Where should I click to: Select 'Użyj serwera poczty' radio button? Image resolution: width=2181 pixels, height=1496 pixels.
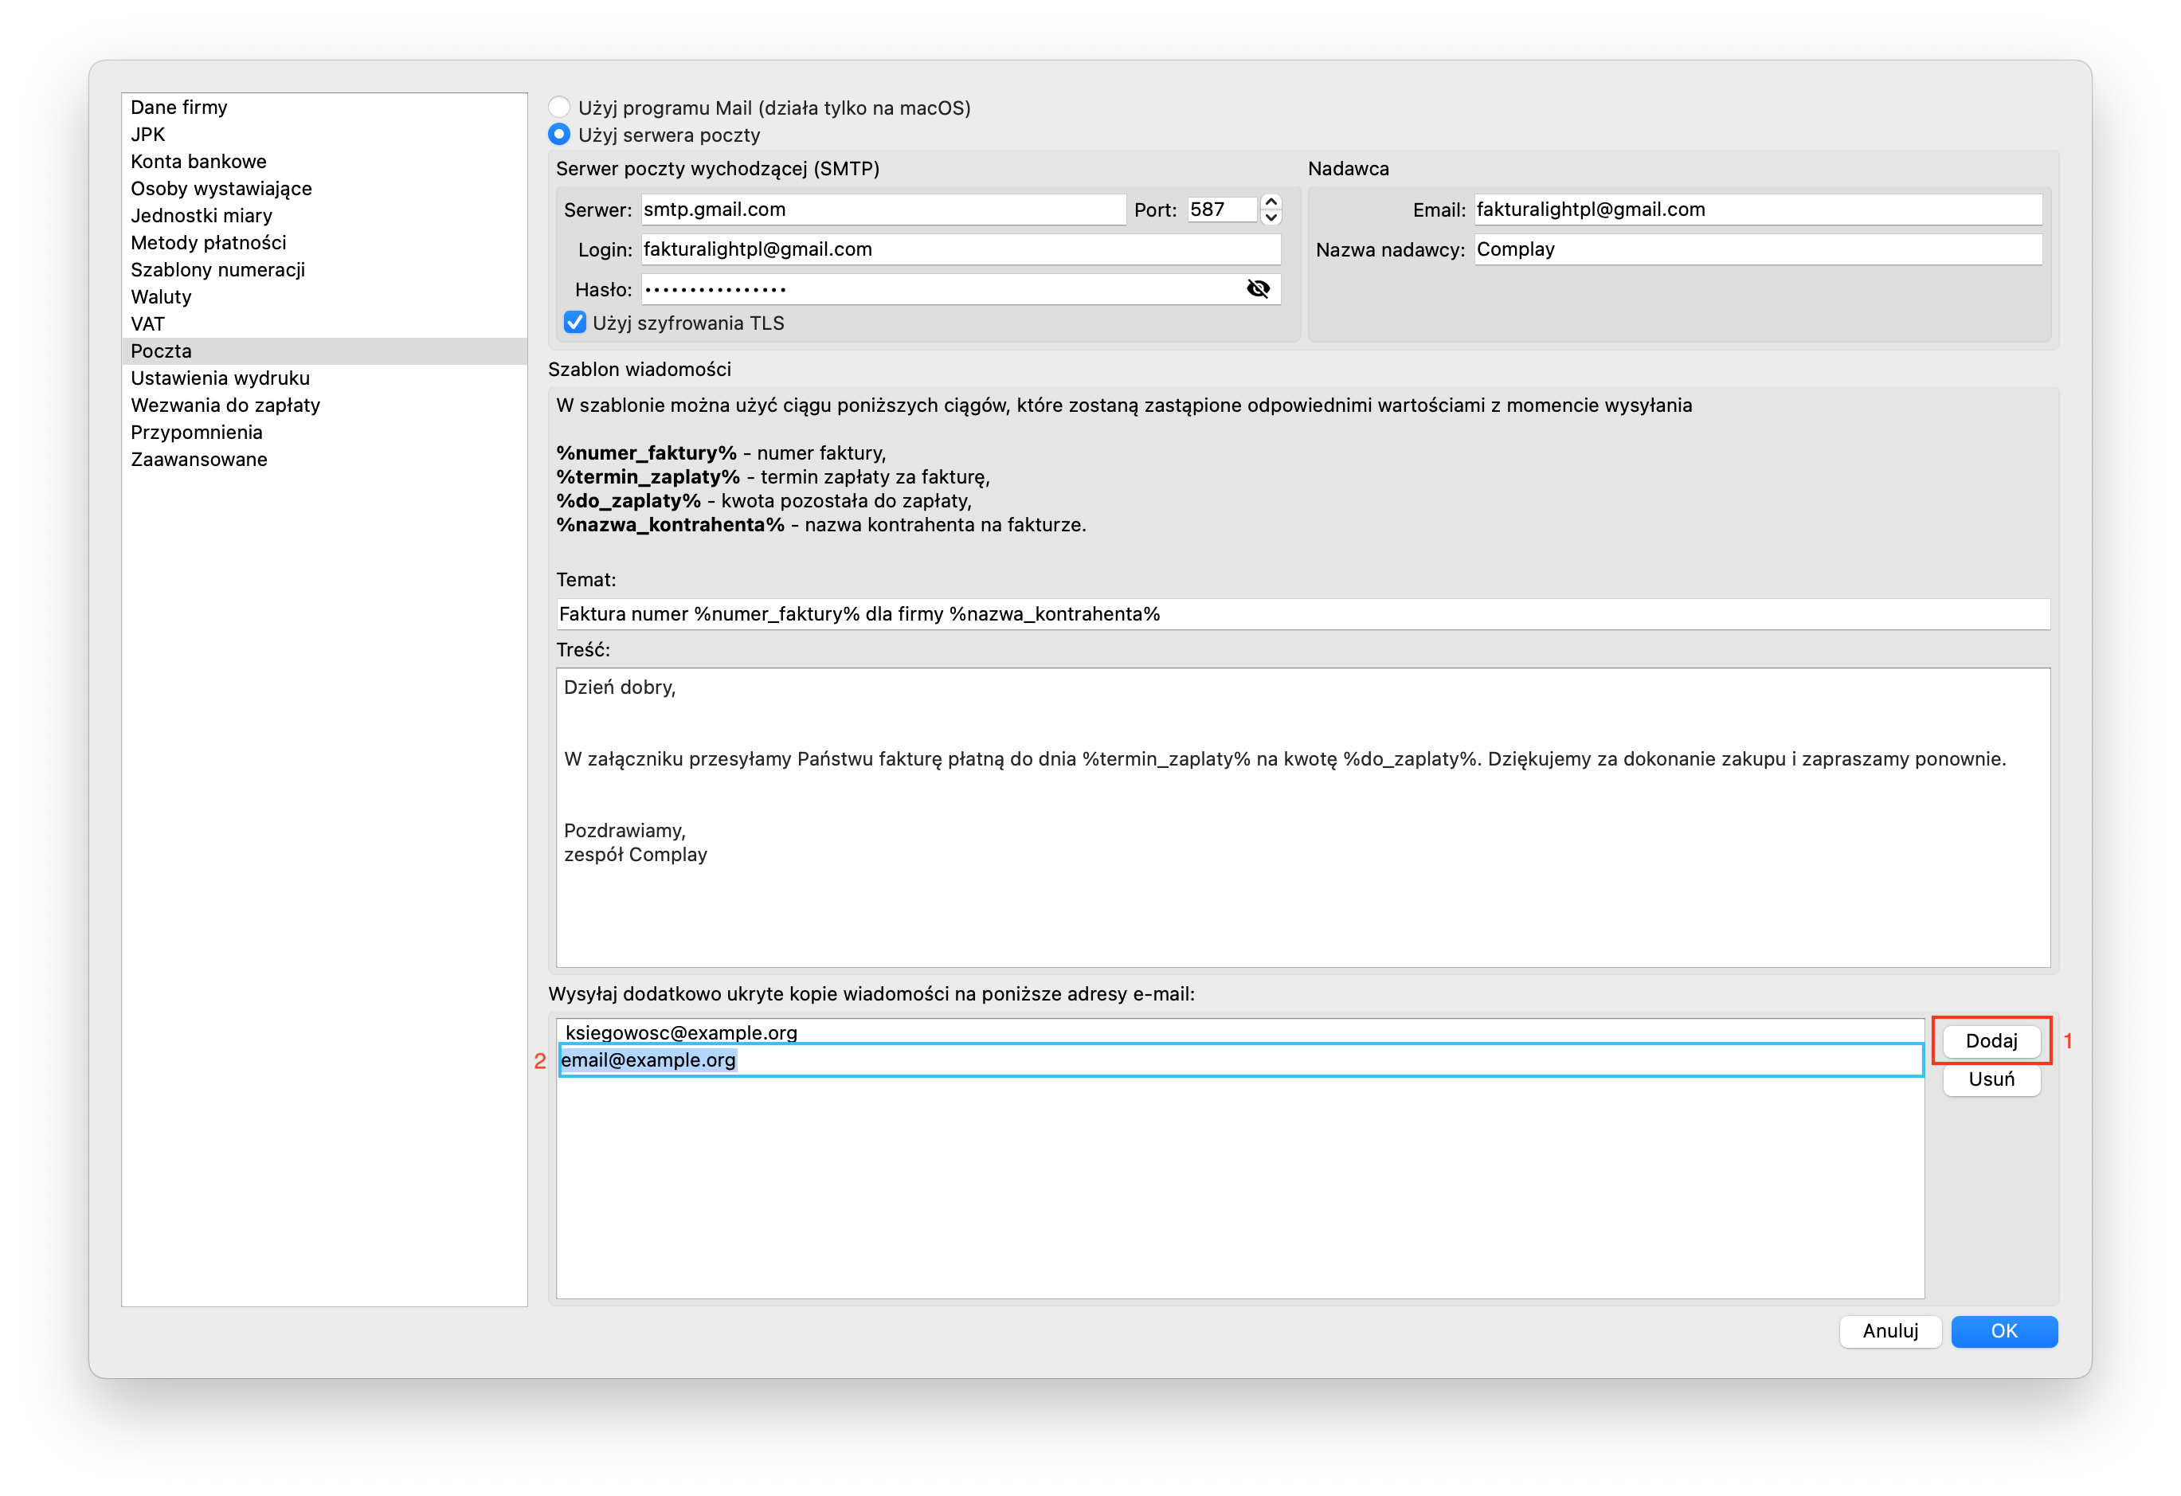point(559,134)
